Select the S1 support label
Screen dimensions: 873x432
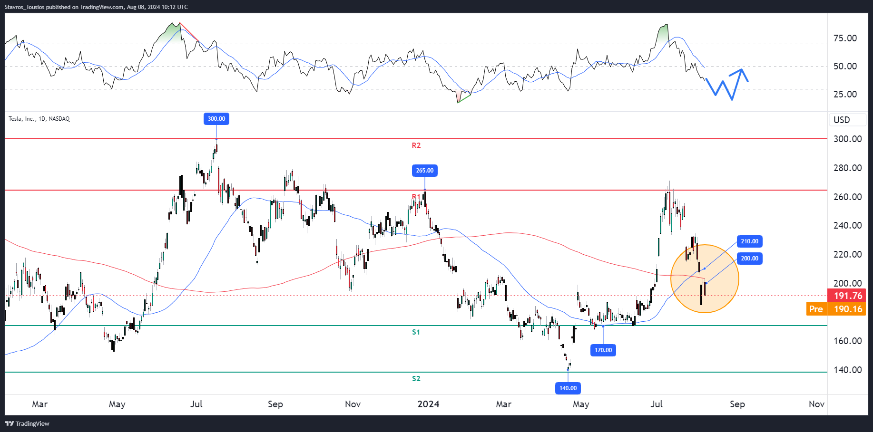pos(416,332)
